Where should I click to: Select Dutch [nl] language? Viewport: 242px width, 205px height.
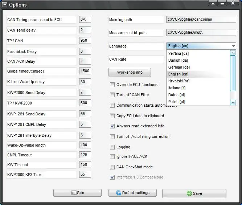pos(198,95)
